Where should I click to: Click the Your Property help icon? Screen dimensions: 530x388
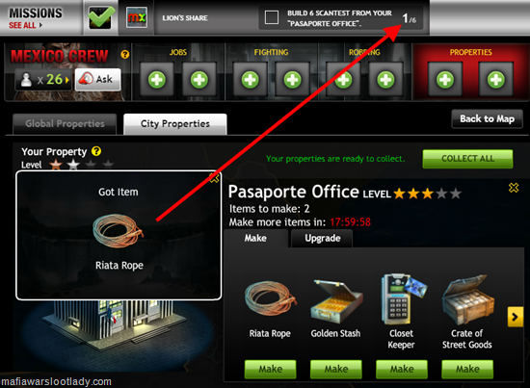click(x=96, y=151)
